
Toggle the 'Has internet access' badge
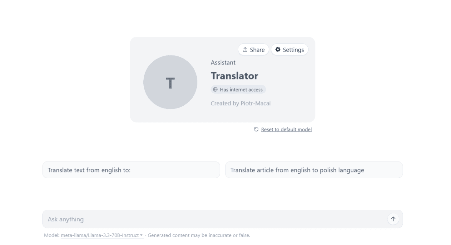238,89
